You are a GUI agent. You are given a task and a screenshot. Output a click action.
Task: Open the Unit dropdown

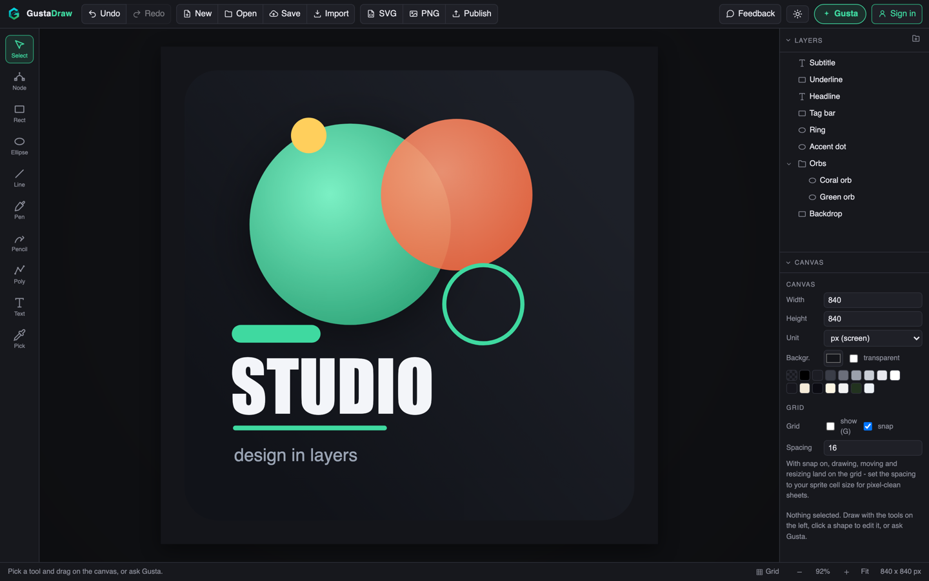873,338
